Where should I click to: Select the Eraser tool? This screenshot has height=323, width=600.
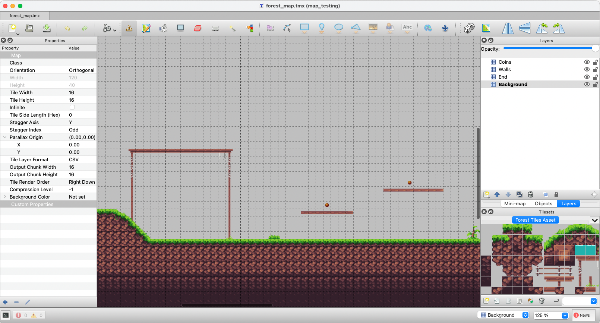tap(198, 28)
